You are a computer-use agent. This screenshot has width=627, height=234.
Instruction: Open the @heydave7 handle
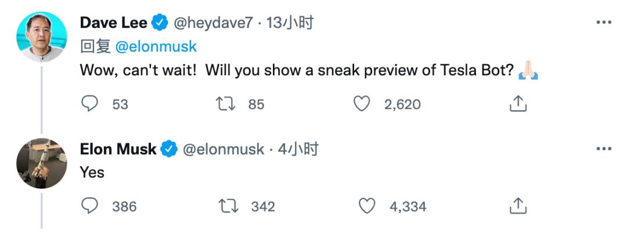212,23
